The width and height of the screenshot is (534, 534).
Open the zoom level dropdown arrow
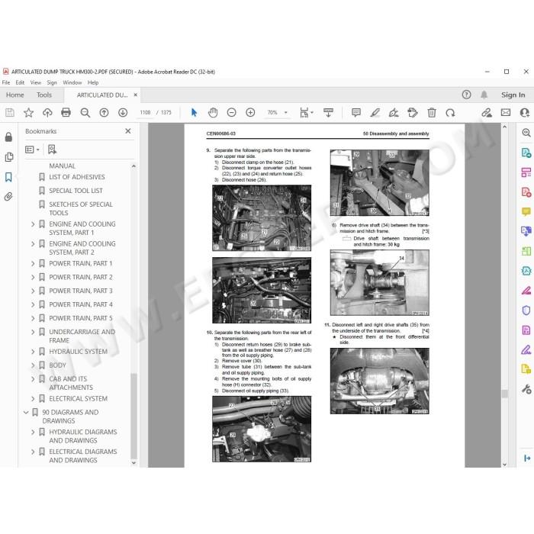click(x=286, y=112)
